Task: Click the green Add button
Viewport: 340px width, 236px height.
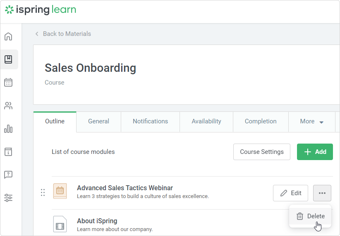Action: coord(315,152)
